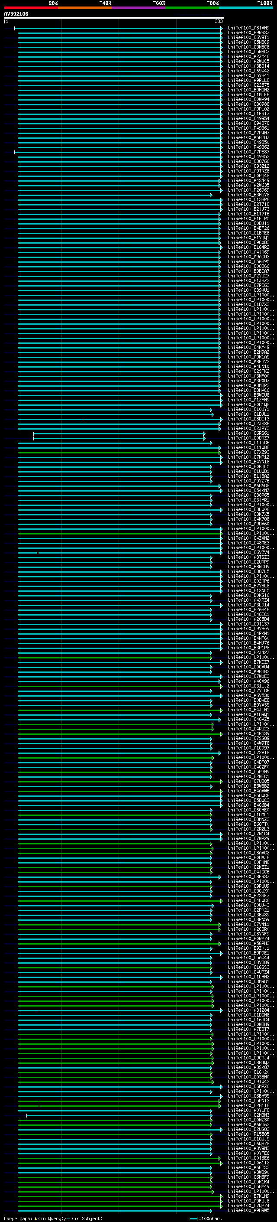The height and width of the screenshot is (1222, 277).
Task: Select the UniRef100_C6BH55 label
Action: (248, 1096)
